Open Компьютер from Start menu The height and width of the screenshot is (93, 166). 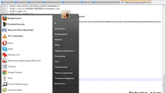coord(60,56)
